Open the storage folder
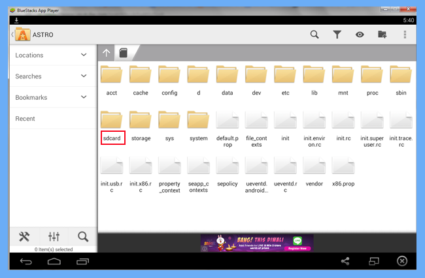 tap(141, 127)
